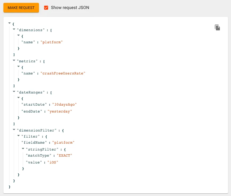Uncheck the Show request JSON checkbox
Image resolution: width=231 pixels, height=196 pixels.
[x=46, y=8]
